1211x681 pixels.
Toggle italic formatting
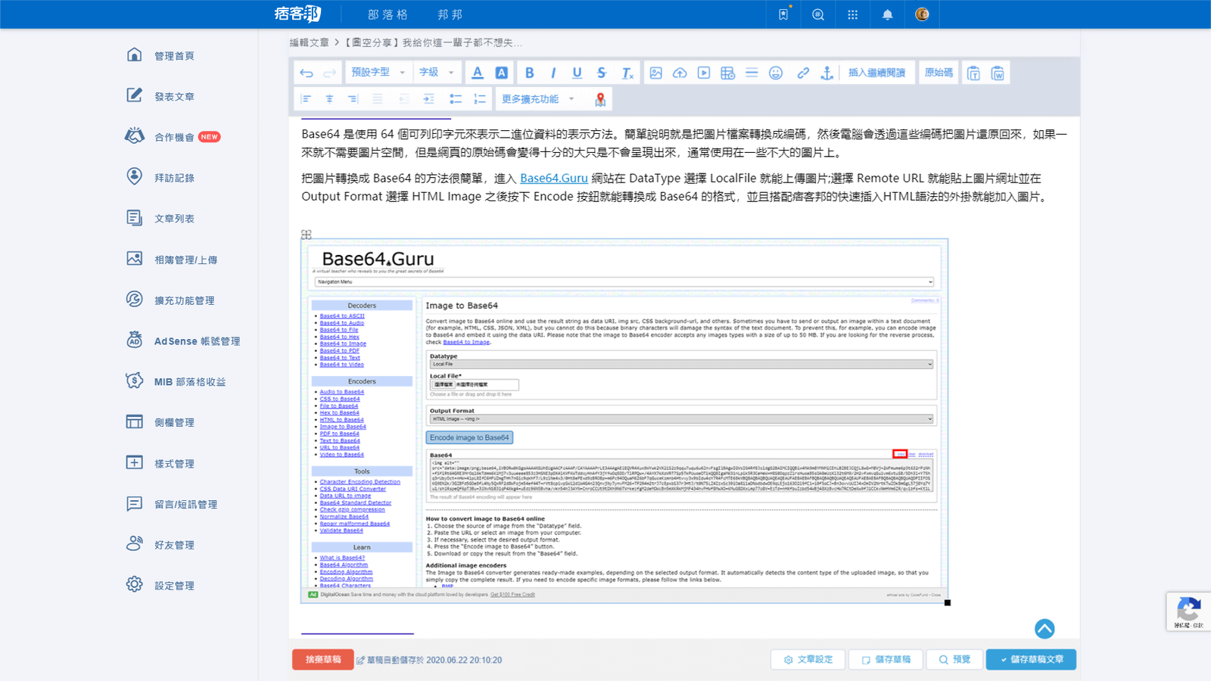pos(553,72)
